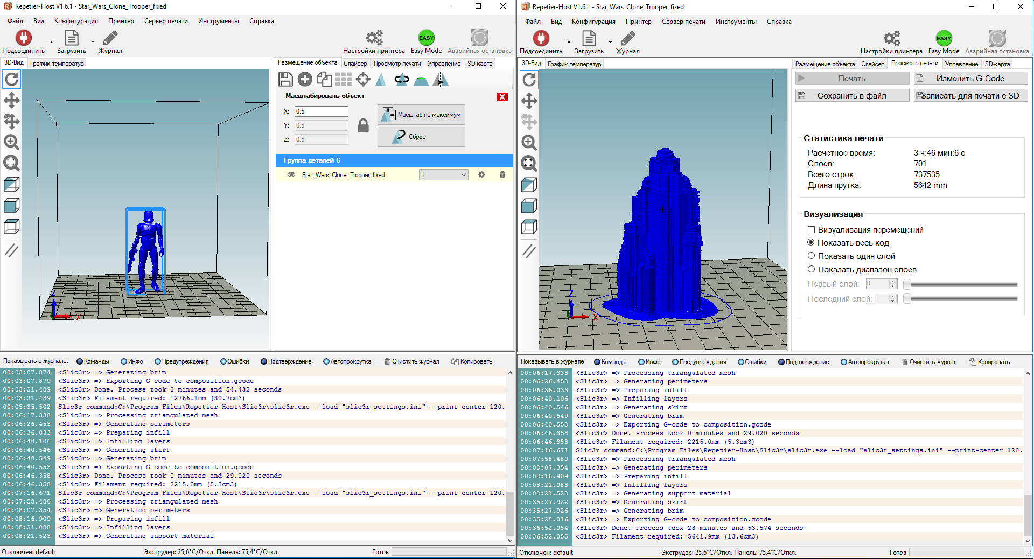
Task: Click reset view icon in left 3D viewer
Action: coord(12,79)
